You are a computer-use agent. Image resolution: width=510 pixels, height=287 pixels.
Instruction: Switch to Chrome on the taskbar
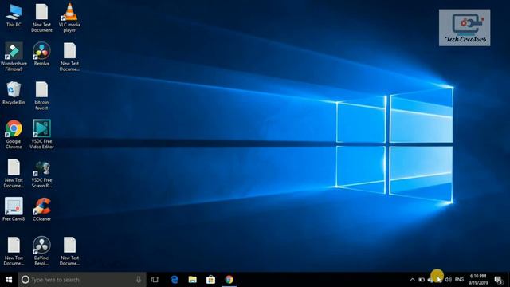(x=229, y=280)
